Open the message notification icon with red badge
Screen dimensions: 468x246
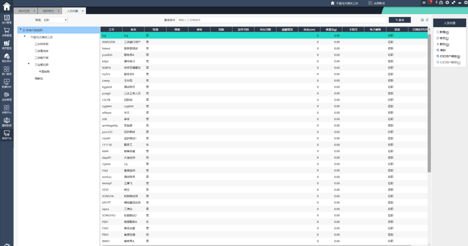(x=430, y=3)
